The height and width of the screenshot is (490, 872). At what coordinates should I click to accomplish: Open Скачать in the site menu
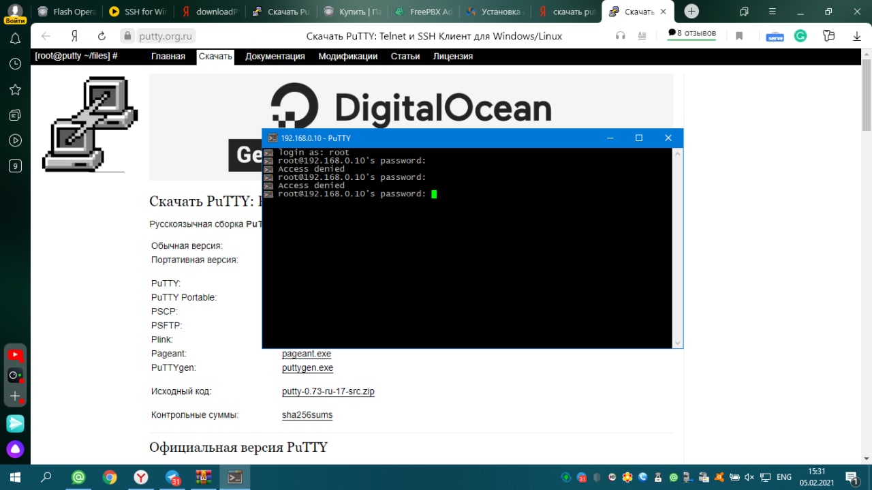[215, 57]
